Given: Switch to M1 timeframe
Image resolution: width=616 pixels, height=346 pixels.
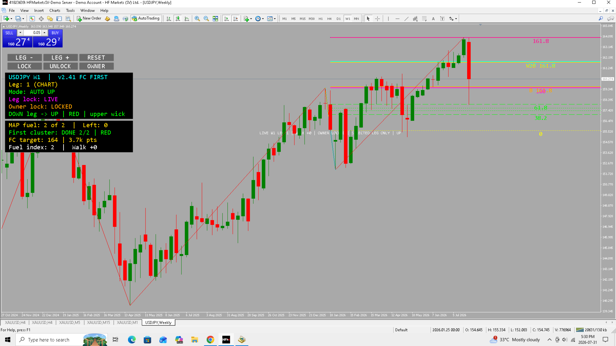Looking at the screenshot, I should click(285, 19).
